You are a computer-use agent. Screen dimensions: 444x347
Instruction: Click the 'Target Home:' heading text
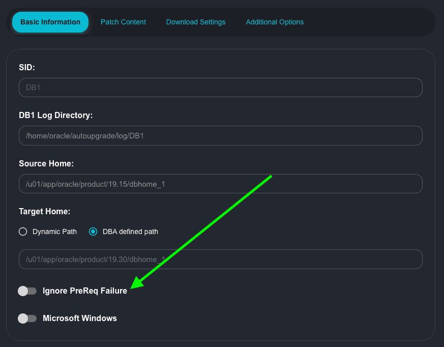click(45, 211)
